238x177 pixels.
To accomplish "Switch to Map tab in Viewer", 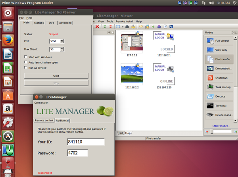I will click(x=128, y=133).
